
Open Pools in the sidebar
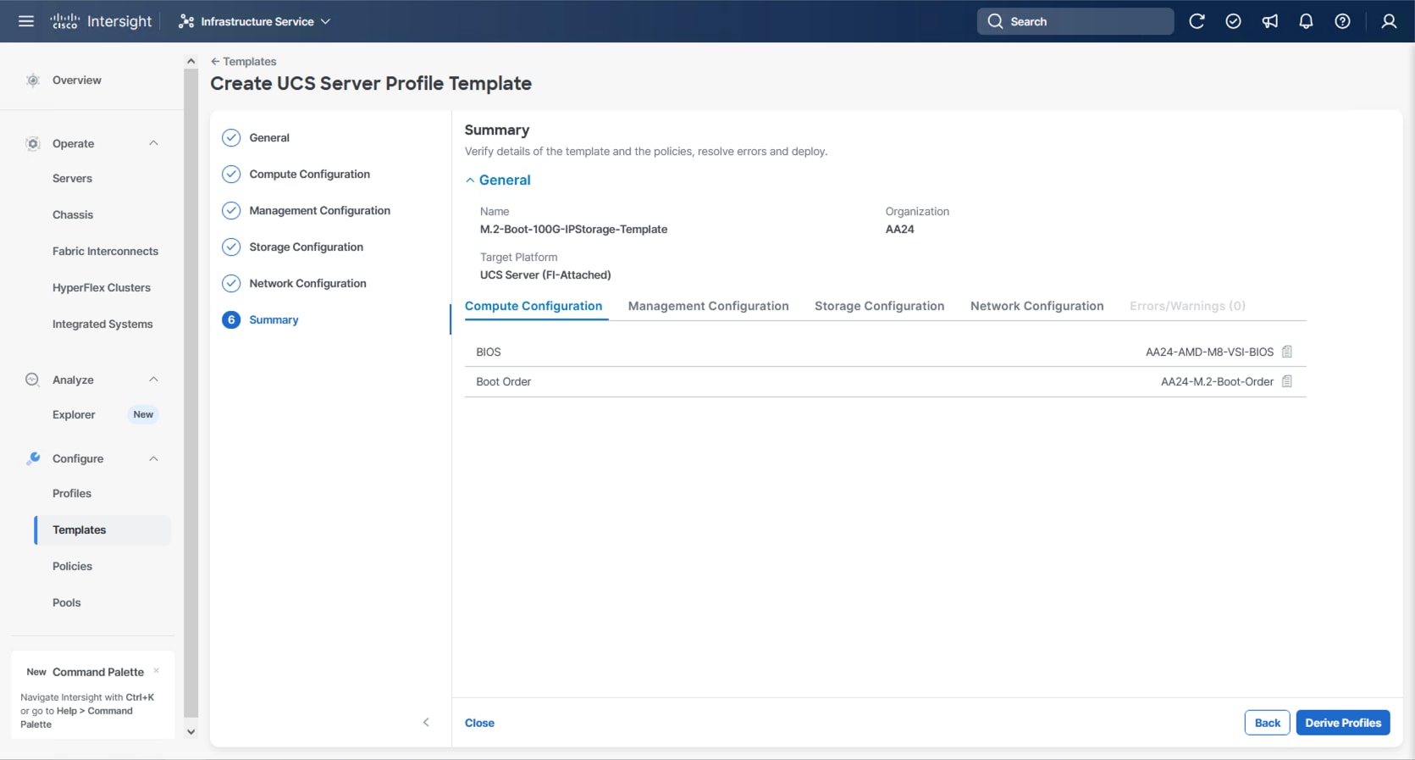[x=67, y=603]
